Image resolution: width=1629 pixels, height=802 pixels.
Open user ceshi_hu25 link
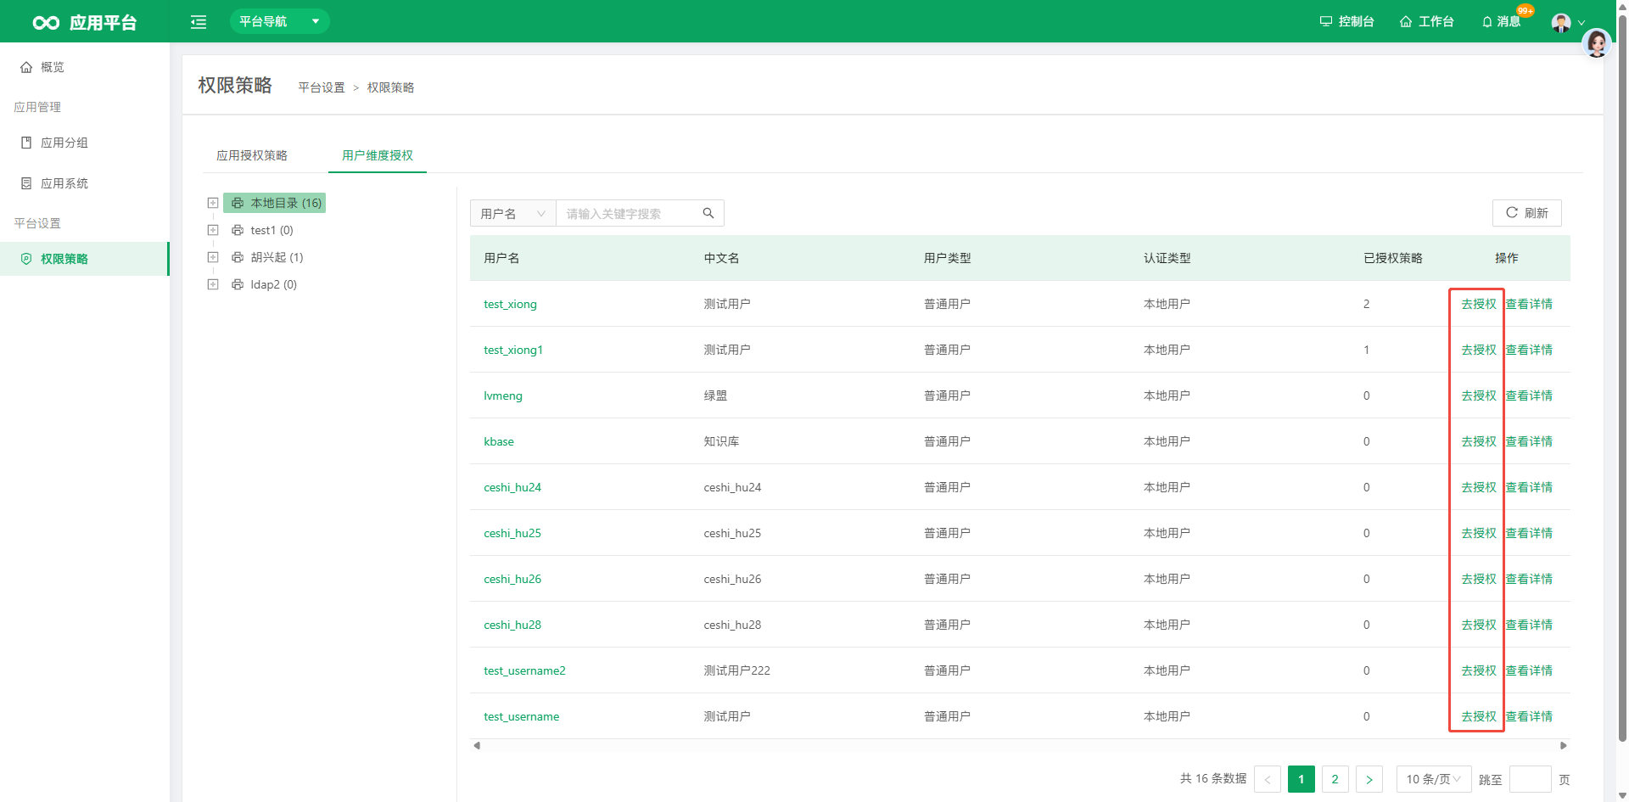pos(512,533)
